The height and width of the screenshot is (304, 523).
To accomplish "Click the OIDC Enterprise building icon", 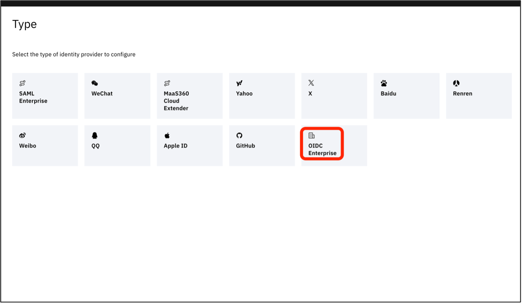I will tap(311, 135).
